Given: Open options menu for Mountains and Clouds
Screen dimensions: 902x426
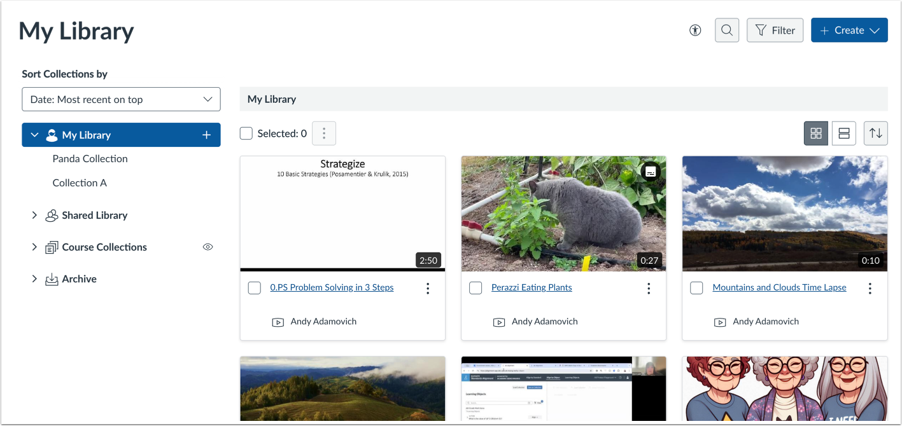Looking at the screenshot, I should tap(870, 289).
